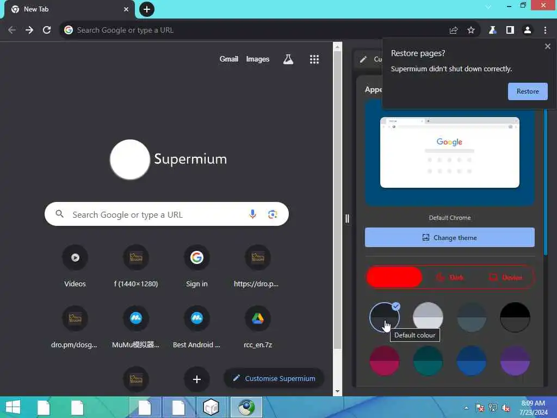Open the muted volume tray icon

(x=506, y=407)
